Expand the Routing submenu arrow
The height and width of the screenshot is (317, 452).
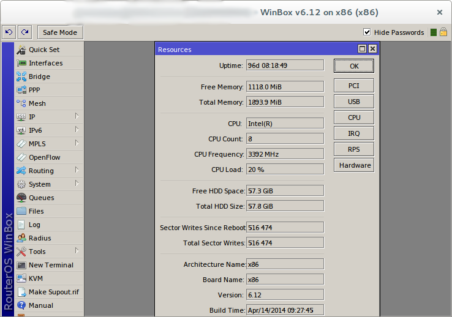pos(77,170)
